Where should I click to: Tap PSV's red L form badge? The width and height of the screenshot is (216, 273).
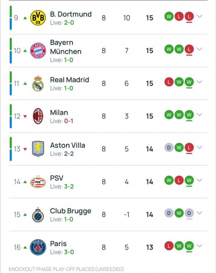[179, 180]
